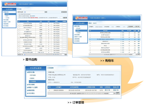
Task: Open 购物车 in the order management sidebar
Action: [32, 78]
